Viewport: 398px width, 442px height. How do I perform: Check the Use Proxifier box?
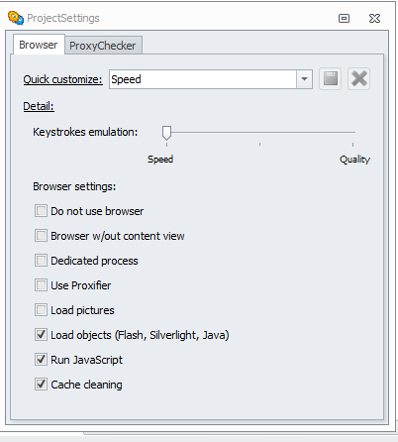41,285
